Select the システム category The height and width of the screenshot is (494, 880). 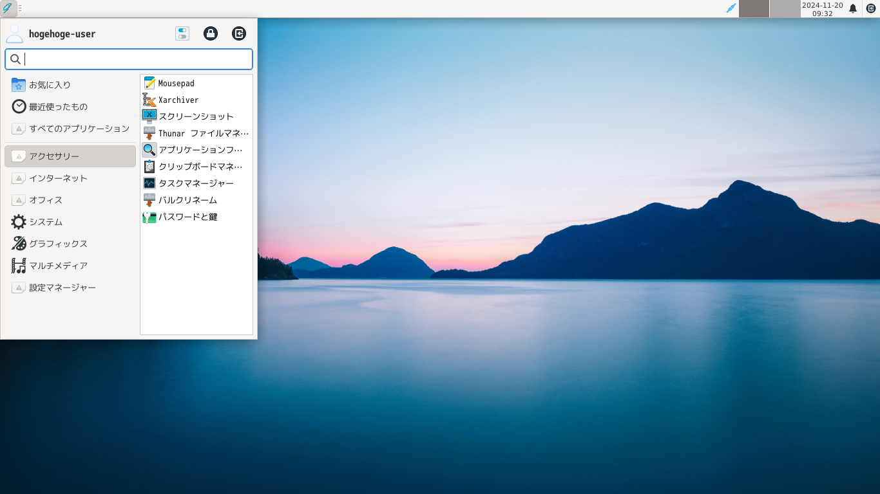(x=45, y=222)
